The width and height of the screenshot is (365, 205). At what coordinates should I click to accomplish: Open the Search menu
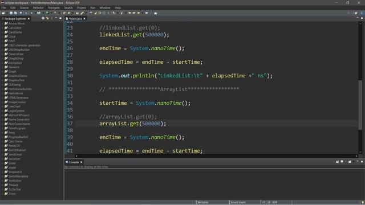[68, 7]
